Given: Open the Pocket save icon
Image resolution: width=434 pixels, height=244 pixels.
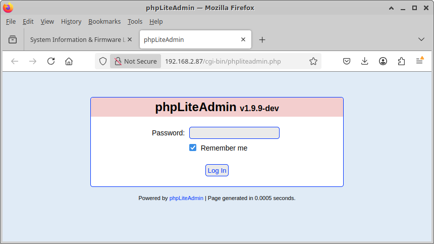Looking at the screenshot, I should (347, 61).
